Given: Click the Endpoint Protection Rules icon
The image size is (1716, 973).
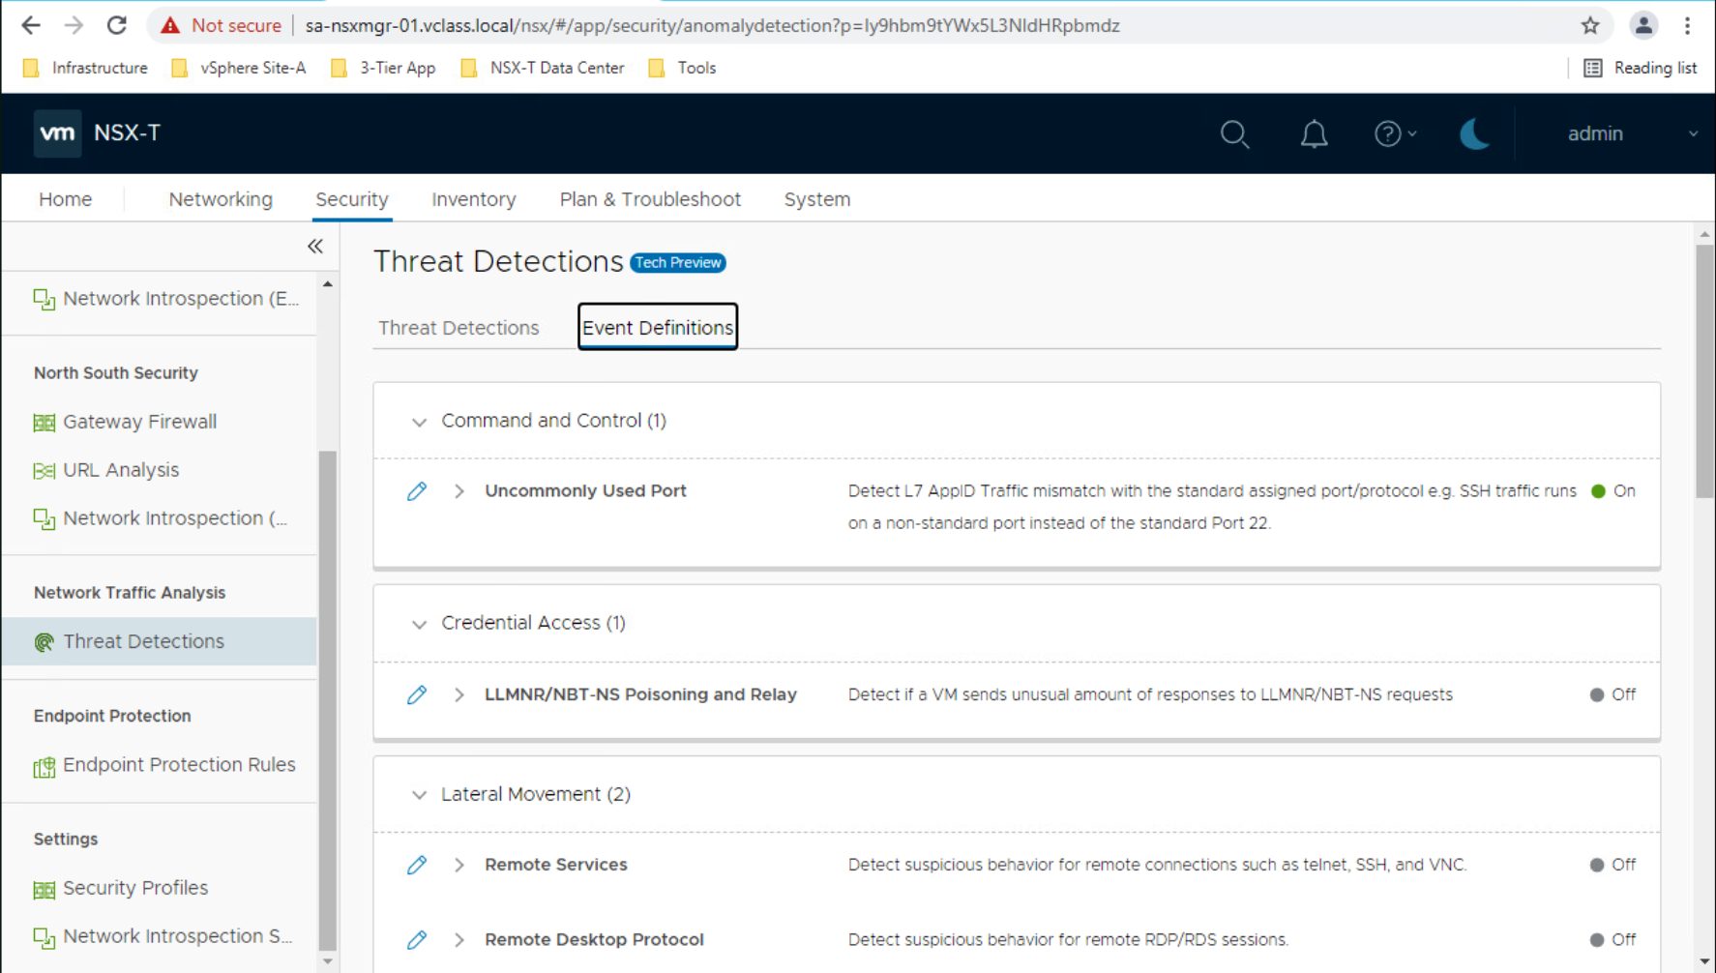Looking at the screenshot, I should point(44,767).
